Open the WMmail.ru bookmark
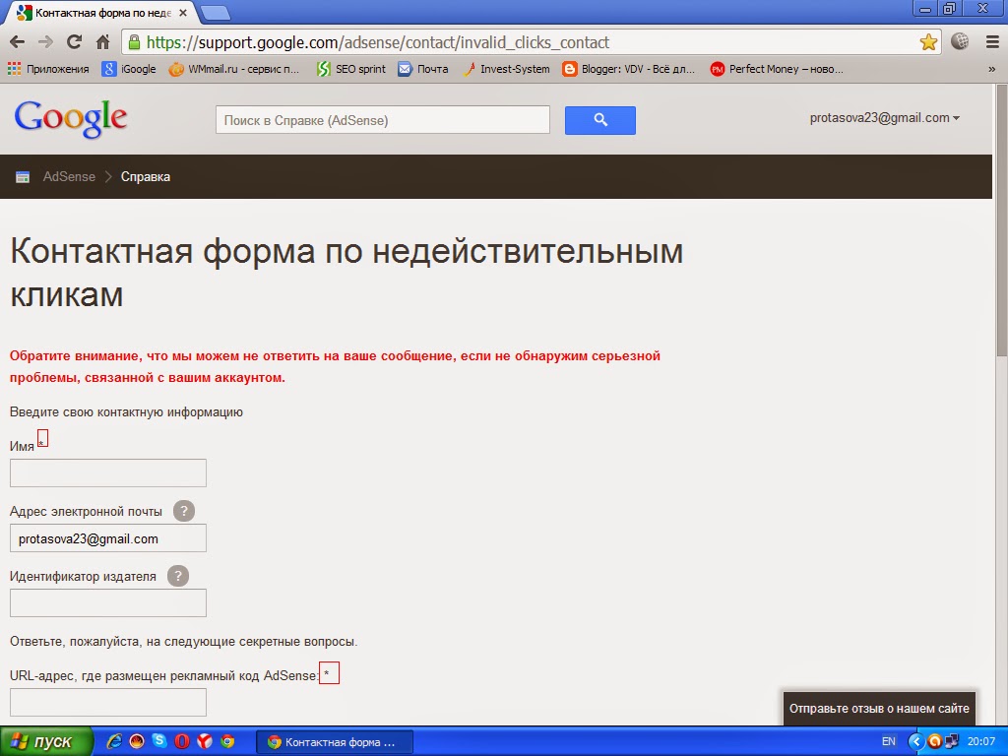The image size is (1008, 756). 234,69
